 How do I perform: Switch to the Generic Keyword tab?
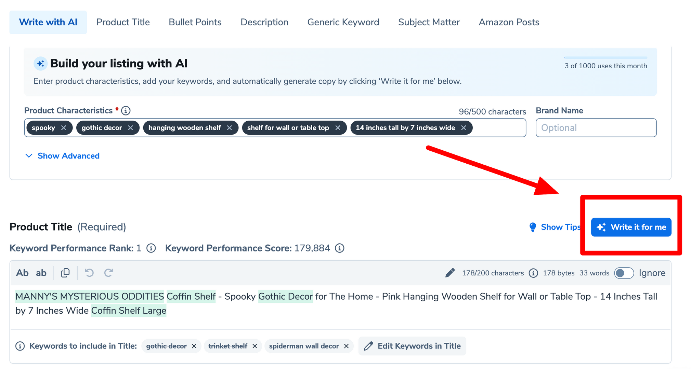[343, 22]
